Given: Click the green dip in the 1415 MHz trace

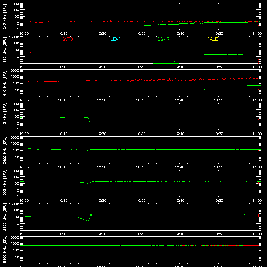Looking at the screenshot, I should pyautogui.click(x=89, y=120).
